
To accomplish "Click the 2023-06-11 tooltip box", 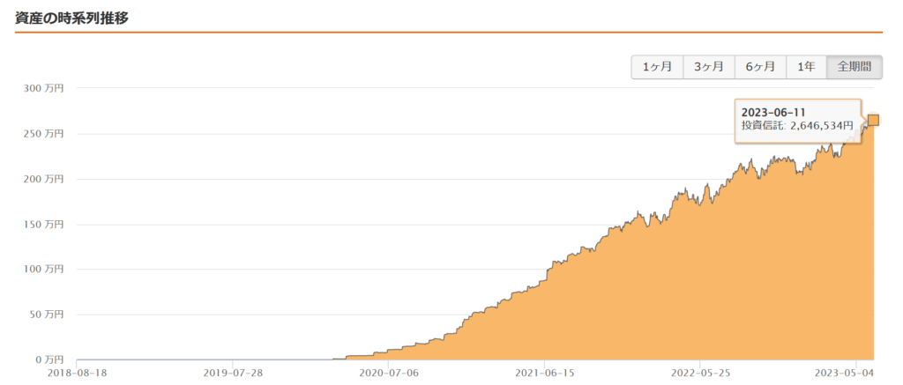I will point(797,120).
